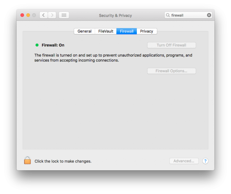Select the Firewall tab

[127, 31]
